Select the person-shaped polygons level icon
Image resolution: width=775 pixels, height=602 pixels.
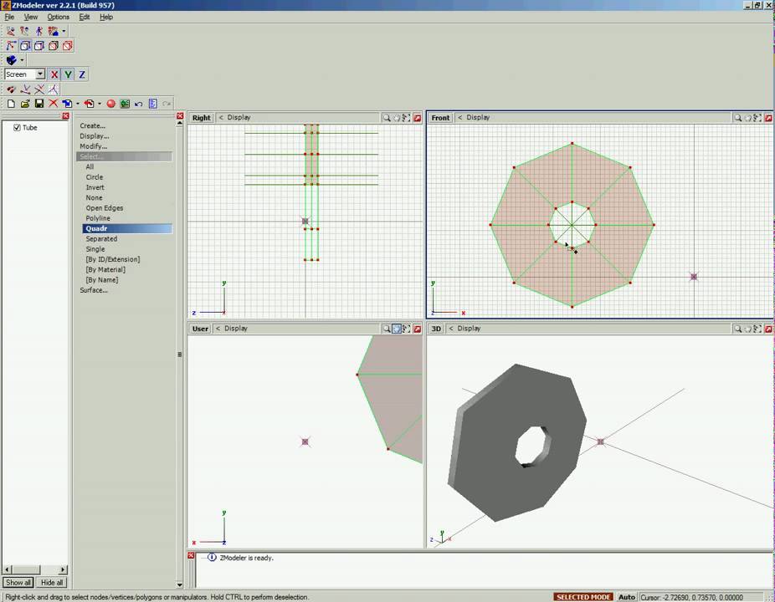pyautogui.click(x=38, y=31)
